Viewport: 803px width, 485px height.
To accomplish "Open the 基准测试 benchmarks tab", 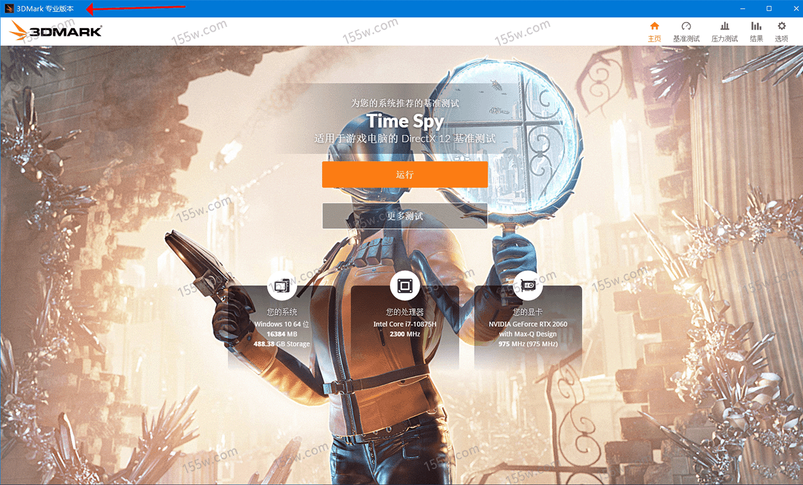I will pos(686,31).
